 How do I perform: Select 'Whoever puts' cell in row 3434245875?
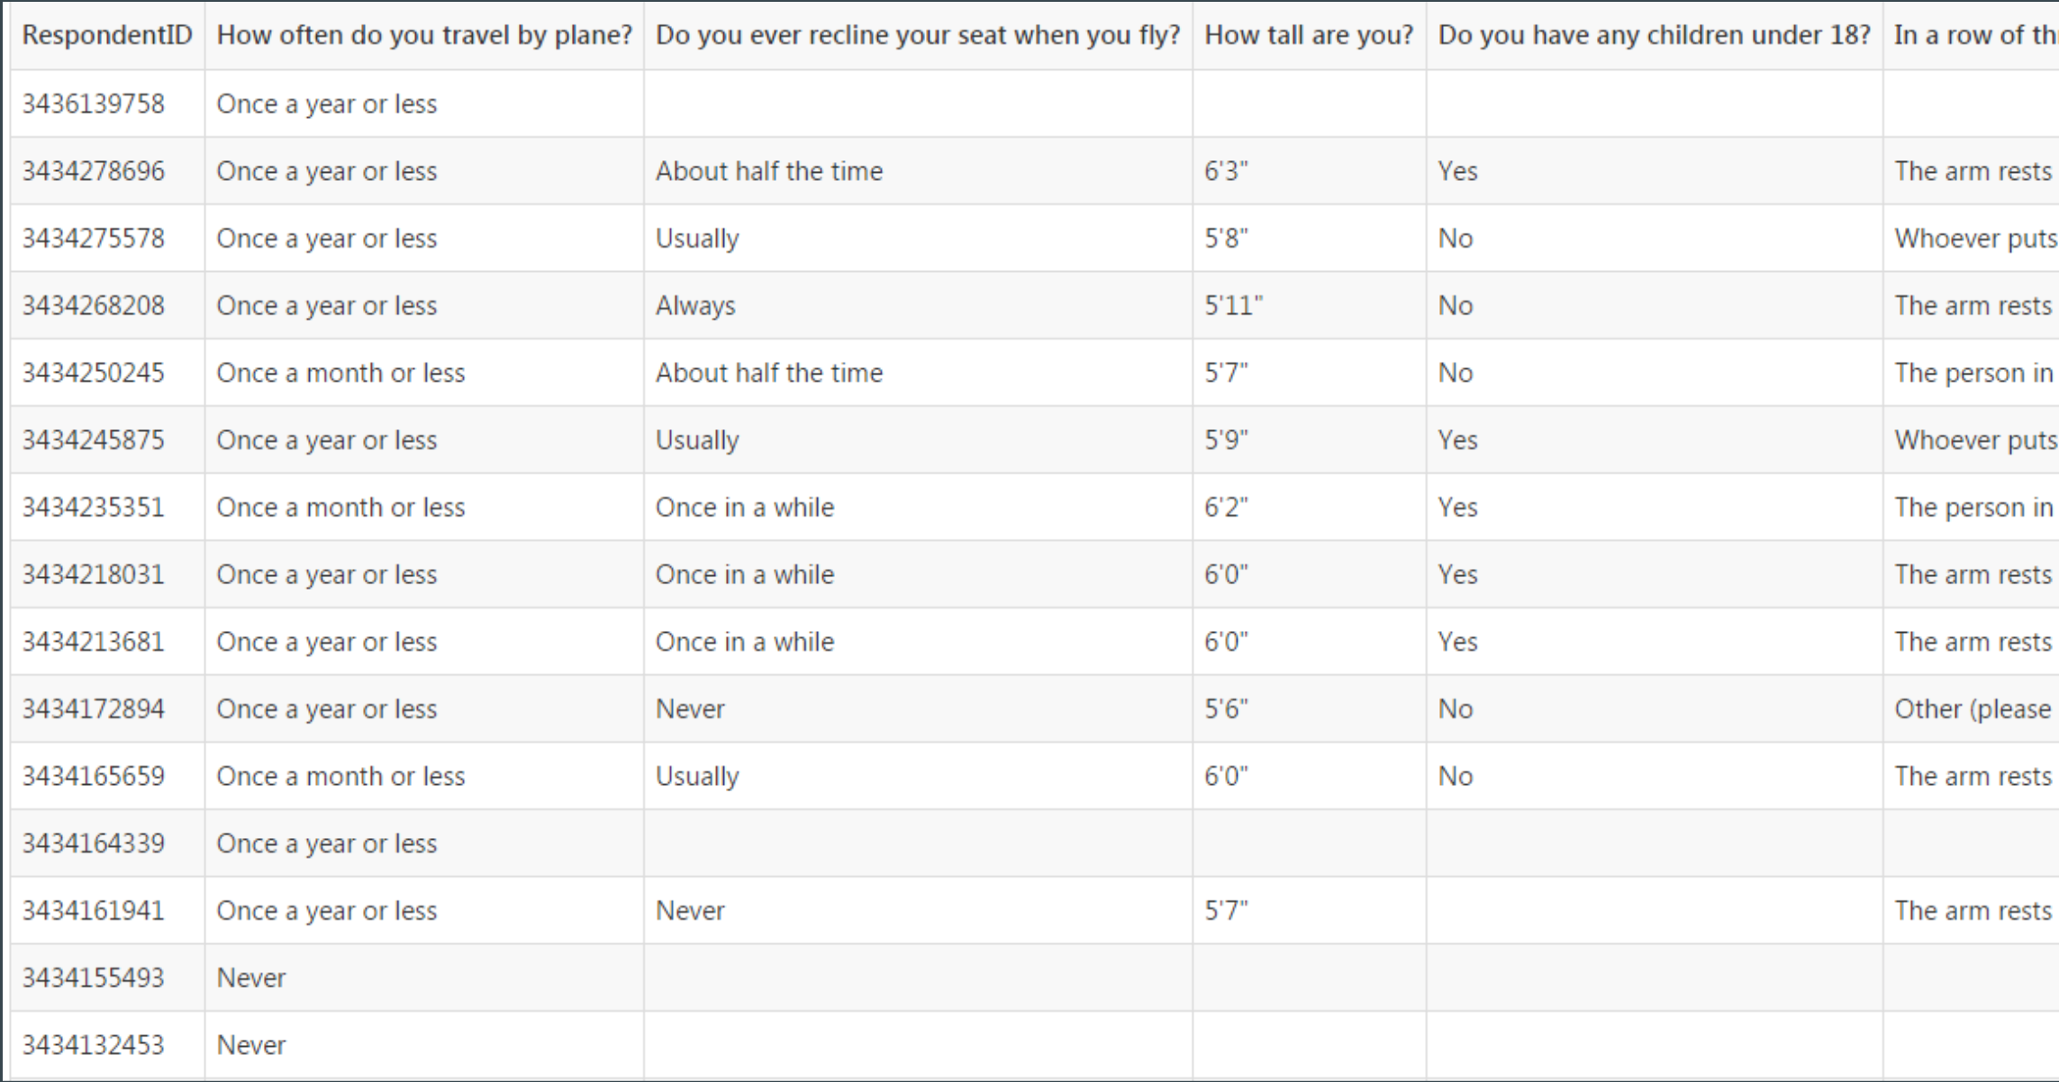click(x=1971, y=440)
